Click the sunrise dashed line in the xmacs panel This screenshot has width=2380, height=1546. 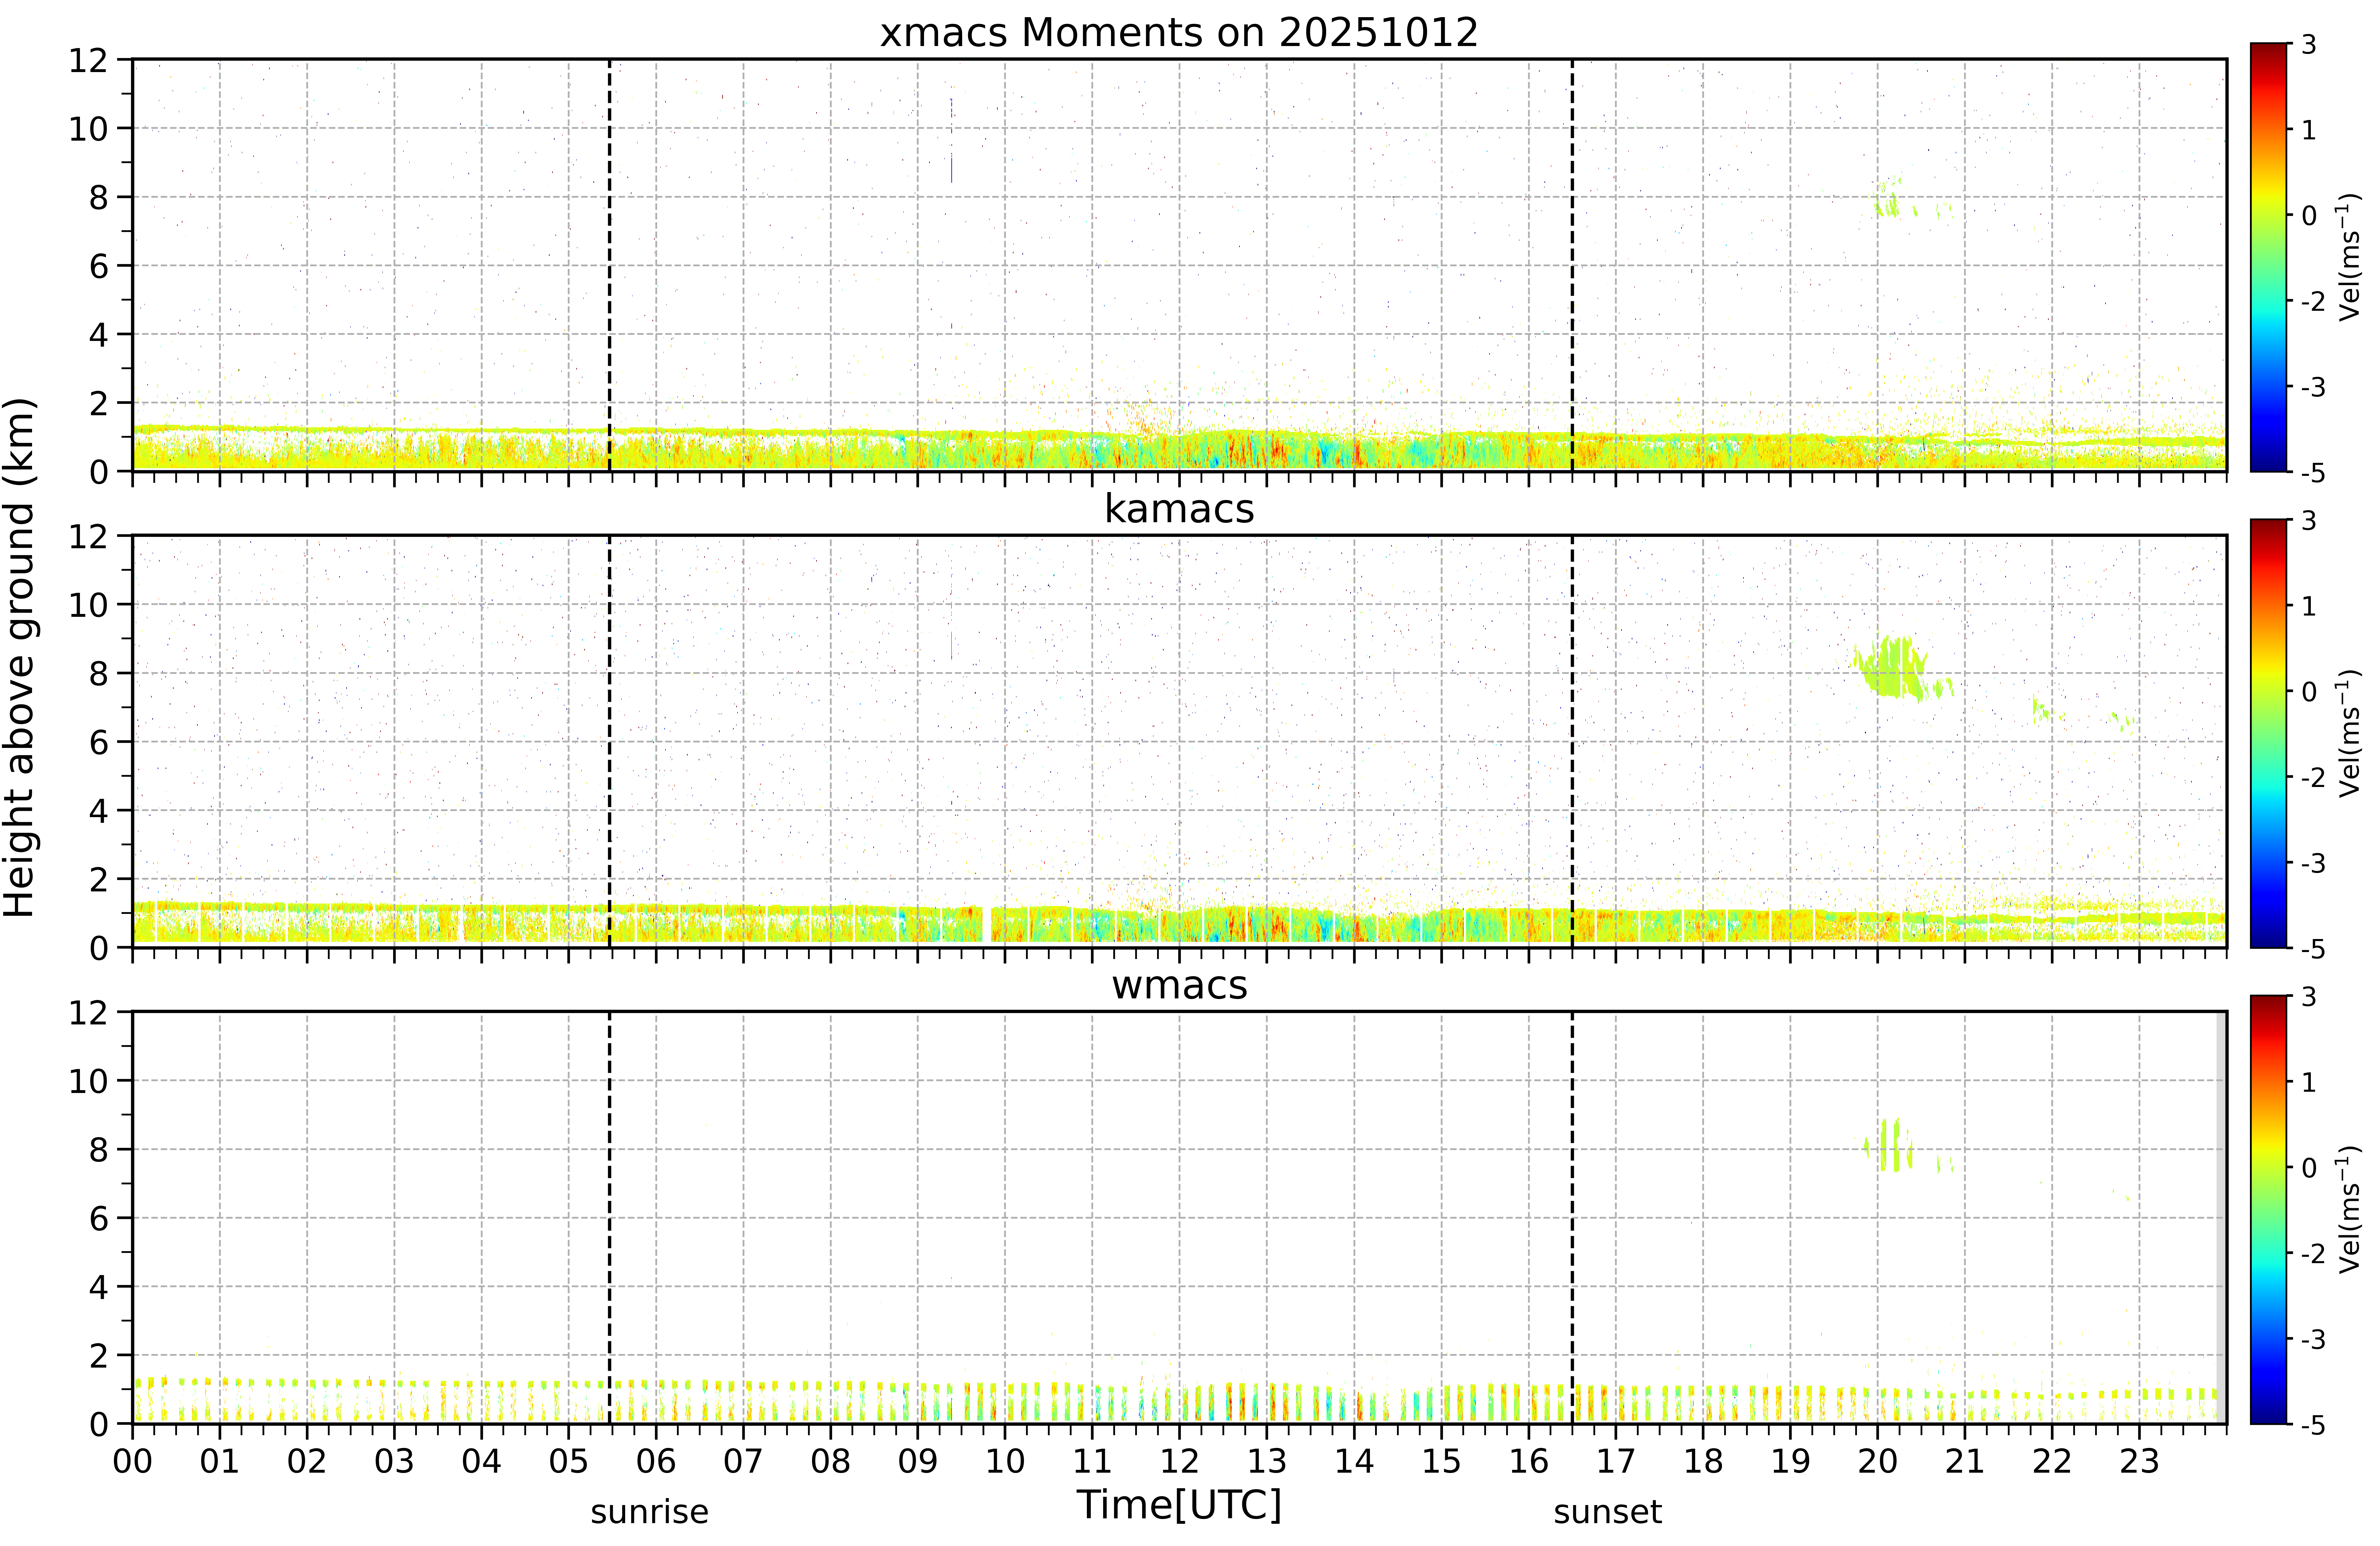pyautogui.click(x=609, y=265)
